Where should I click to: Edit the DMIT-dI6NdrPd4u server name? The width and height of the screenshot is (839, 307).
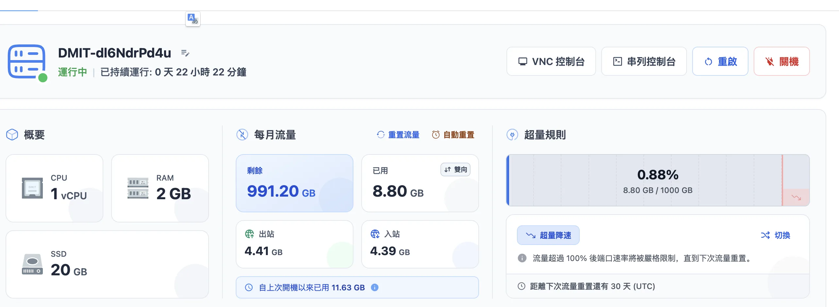coord(185,53)
